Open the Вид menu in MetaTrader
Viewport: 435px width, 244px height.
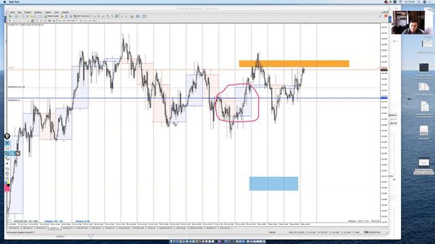pos(20,12)
